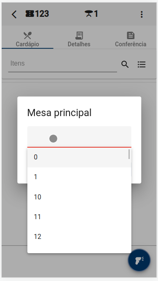Click the search magnifier icon
This screenshot has width=158, height=281.
pos(125,64)
